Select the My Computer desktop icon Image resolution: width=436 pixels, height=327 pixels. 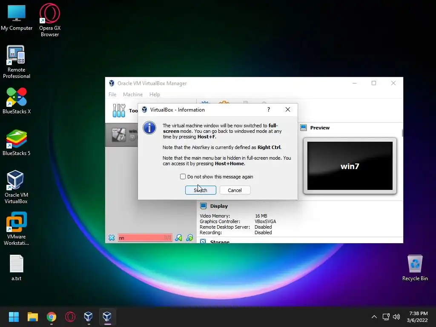[17, 17]
